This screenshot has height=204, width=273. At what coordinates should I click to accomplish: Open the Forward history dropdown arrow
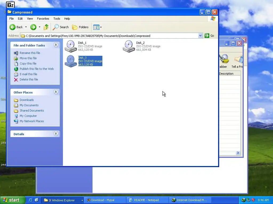(39, 27)
